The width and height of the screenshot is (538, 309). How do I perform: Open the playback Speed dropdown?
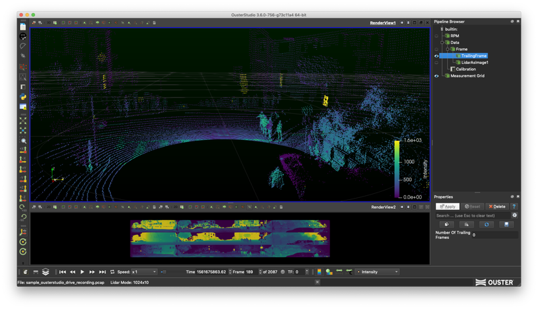tap(143, 272)
